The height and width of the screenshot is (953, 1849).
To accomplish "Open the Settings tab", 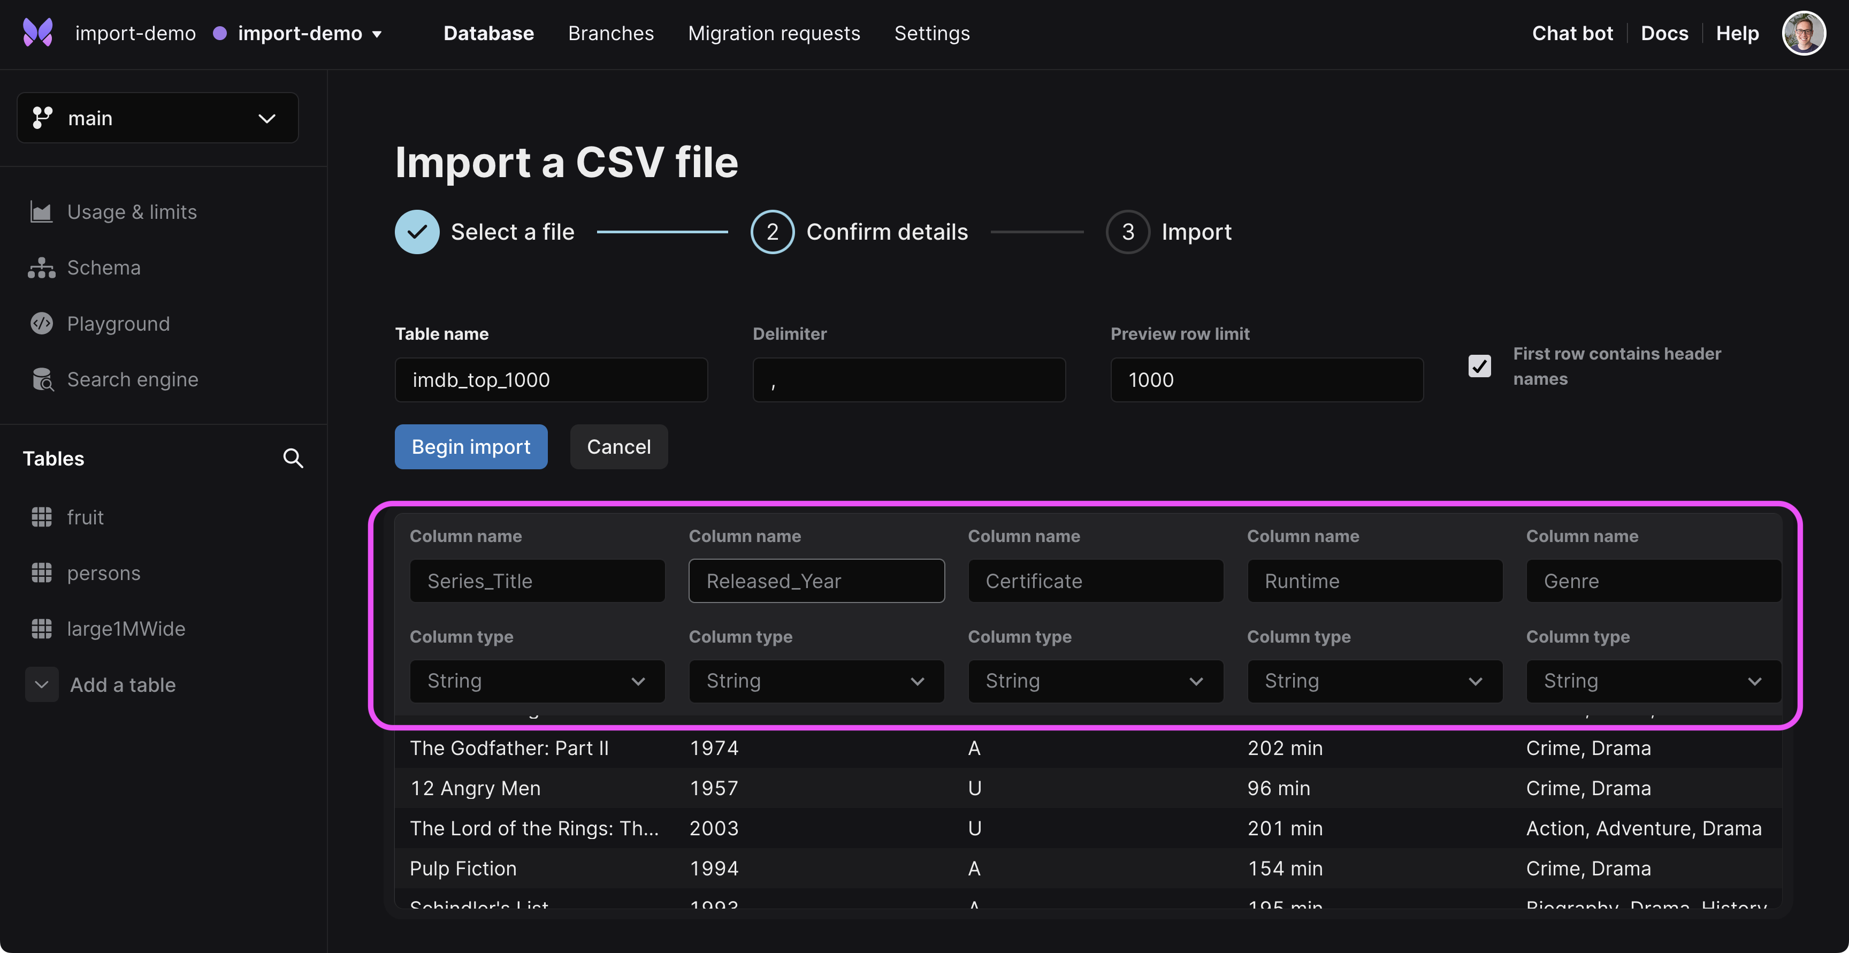I will (931, 33).
